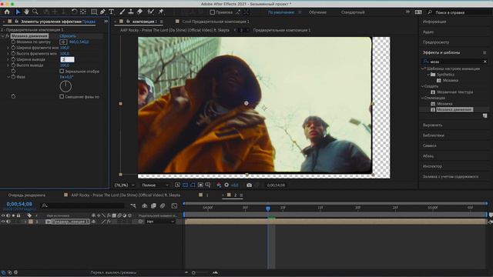Collapse the Стилизация effects group
Image resolution: width=493 pixels, height=277 pixels.
[x=423, y=98]
